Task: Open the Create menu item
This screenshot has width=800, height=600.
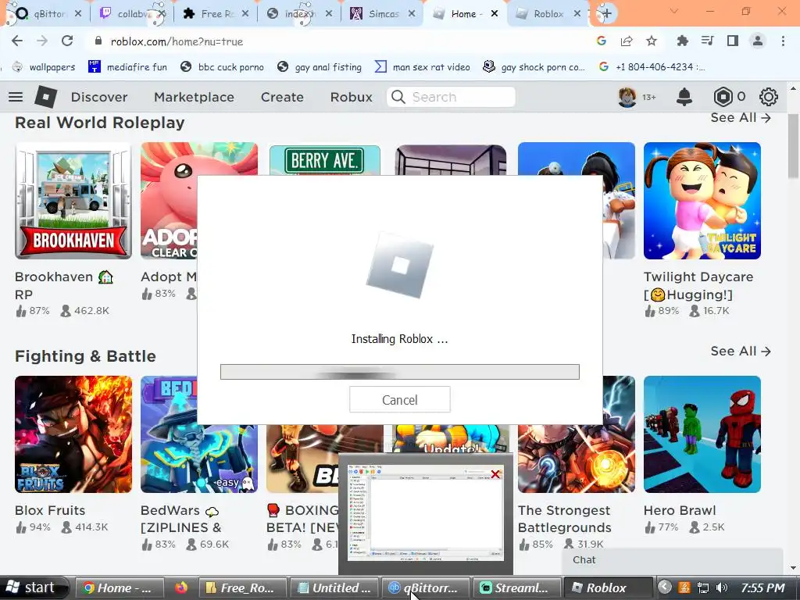Action: tap(282, 97)
